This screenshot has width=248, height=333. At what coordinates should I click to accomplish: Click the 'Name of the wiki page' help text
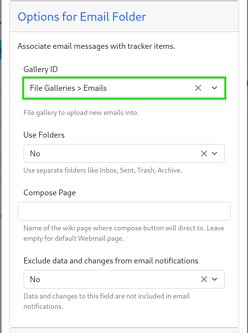[124, 233]
